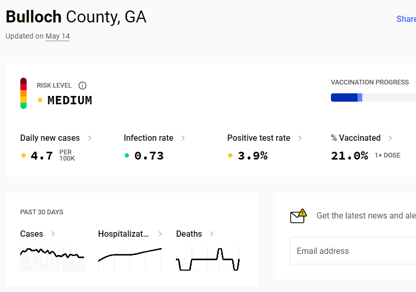The image size is (416, 292).
Task: Expand Daily new cases chevron
Action: point(90,138)
